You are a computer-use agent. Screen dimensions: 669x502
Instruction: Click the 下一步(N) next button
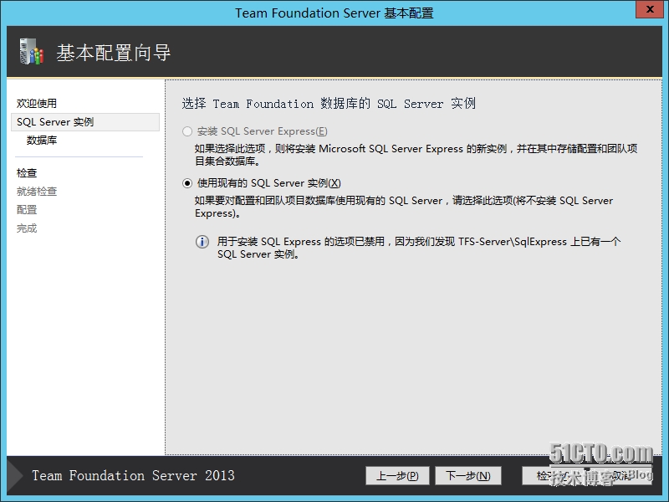[468, 475]
